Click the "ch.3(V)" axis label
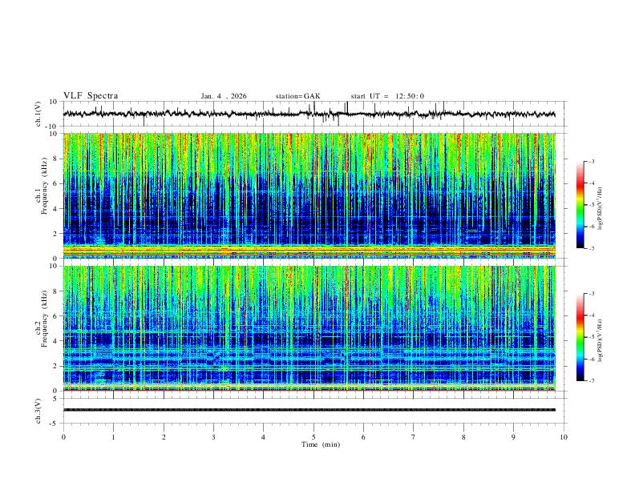This screenshot has height=490, width=635. tap(38, 412)
